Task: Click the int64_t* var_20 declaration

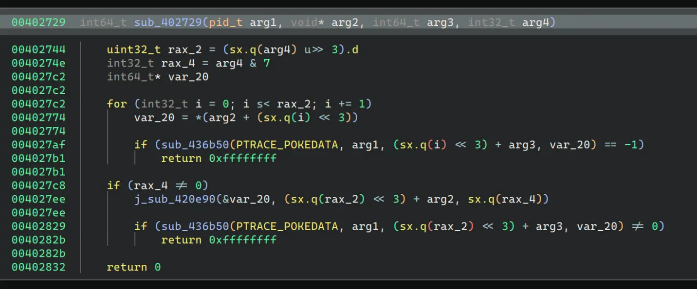Action: [x=157, y=77]
